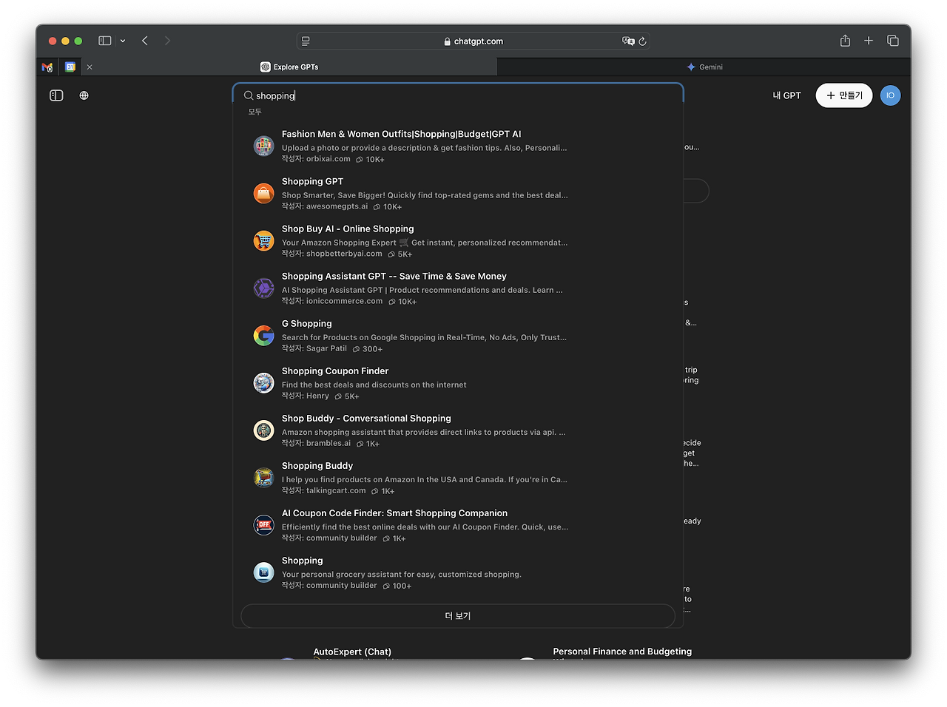Open Shop Buy AI - Online Shopping title

click(348, 229)
